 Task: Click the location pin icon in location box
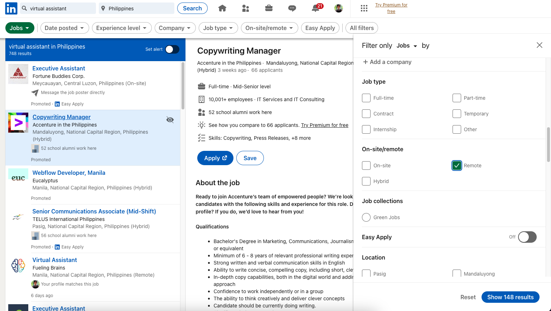(103, 8)
